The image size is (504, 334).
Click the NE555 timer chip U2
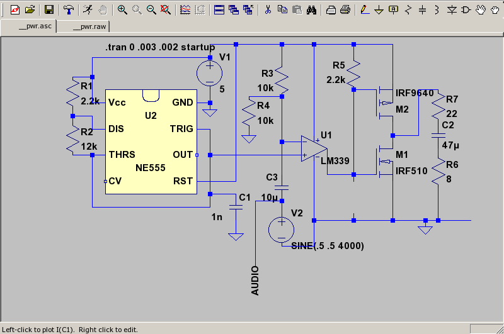point(151,142)
